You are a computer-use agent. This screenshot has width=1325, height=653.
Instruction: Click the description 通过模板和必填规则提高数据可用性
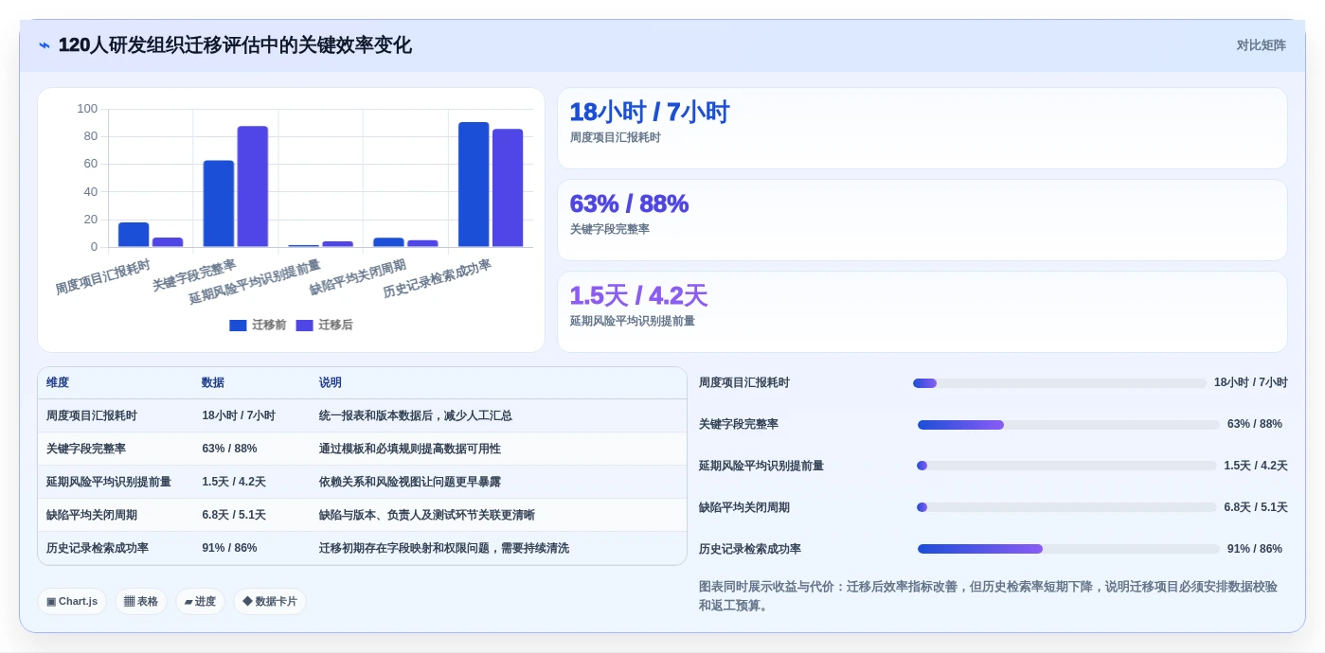tap(410, 450)
